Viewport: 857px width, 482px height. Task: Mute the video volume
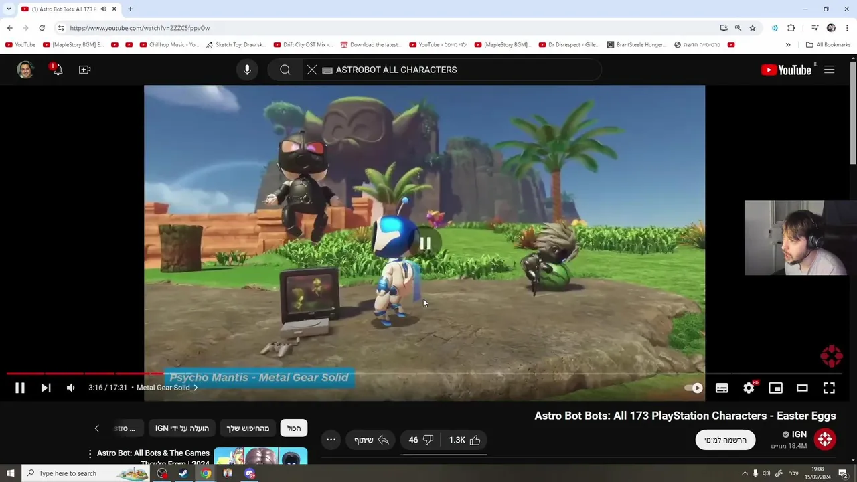click(x=70, y=388)
